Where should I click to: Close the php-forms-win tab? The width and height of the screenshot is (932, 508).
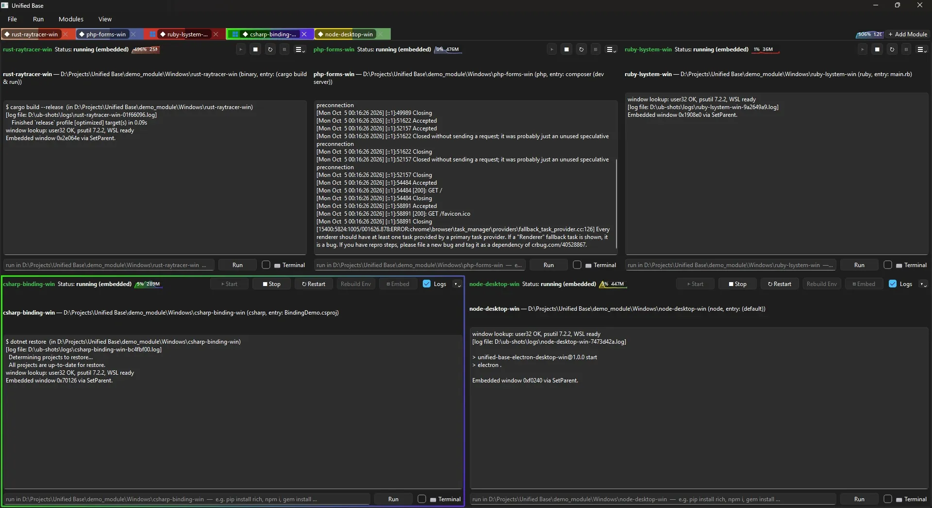point(133,34)
